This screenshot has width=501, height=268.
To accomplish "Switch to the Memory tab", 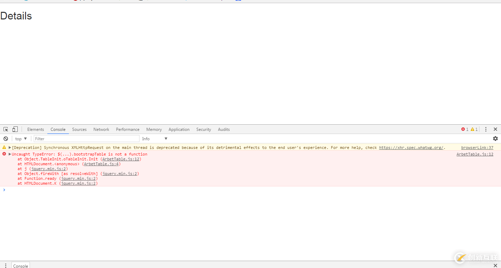I will (154, 129).
